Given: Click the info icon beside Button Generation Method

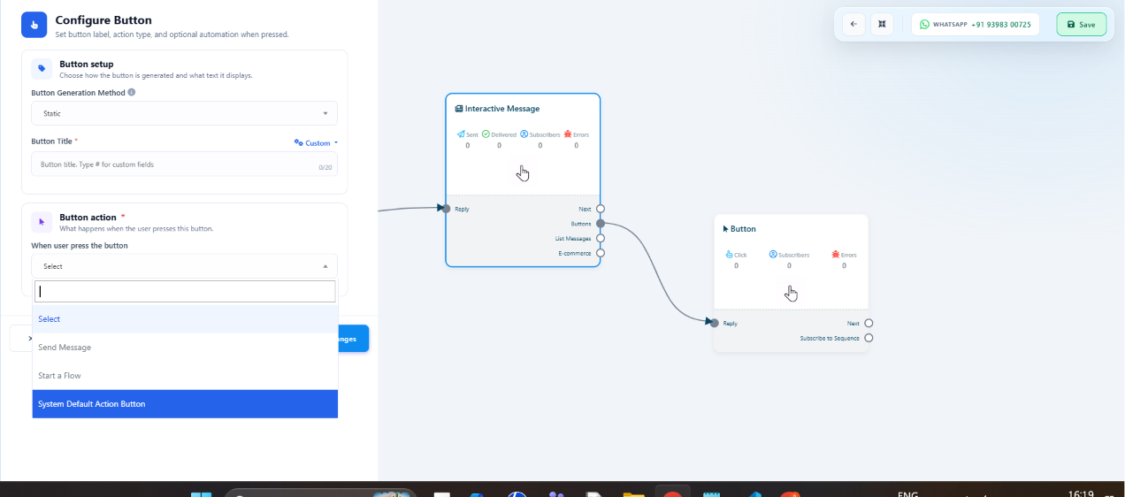Looking at the screenshot, I should click(132, 92).
